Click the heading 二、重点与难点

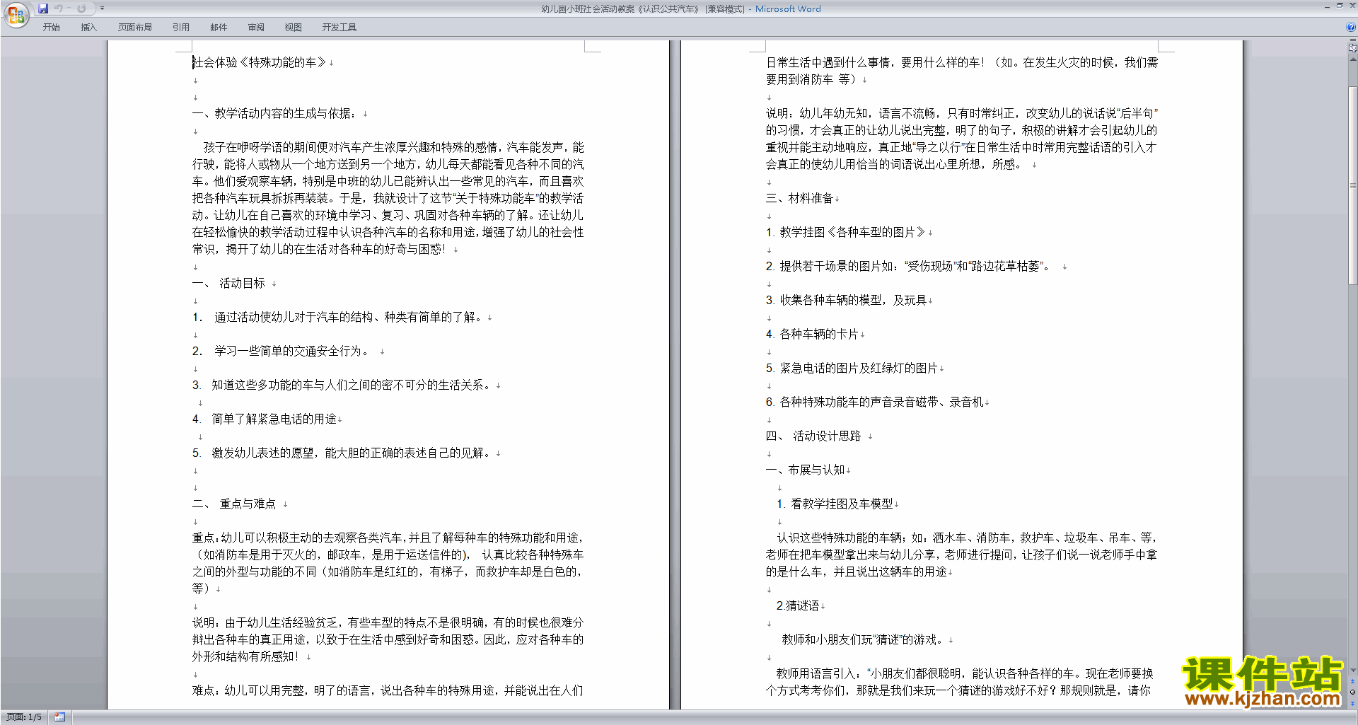click(x=234, y=504)
